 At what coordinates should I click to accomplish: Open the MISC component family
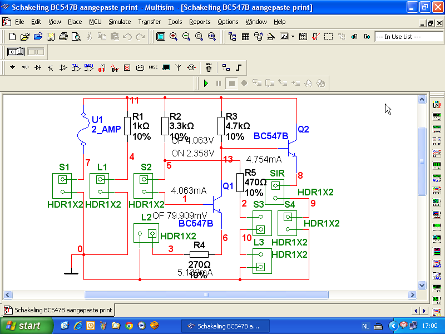coord(152,67)
